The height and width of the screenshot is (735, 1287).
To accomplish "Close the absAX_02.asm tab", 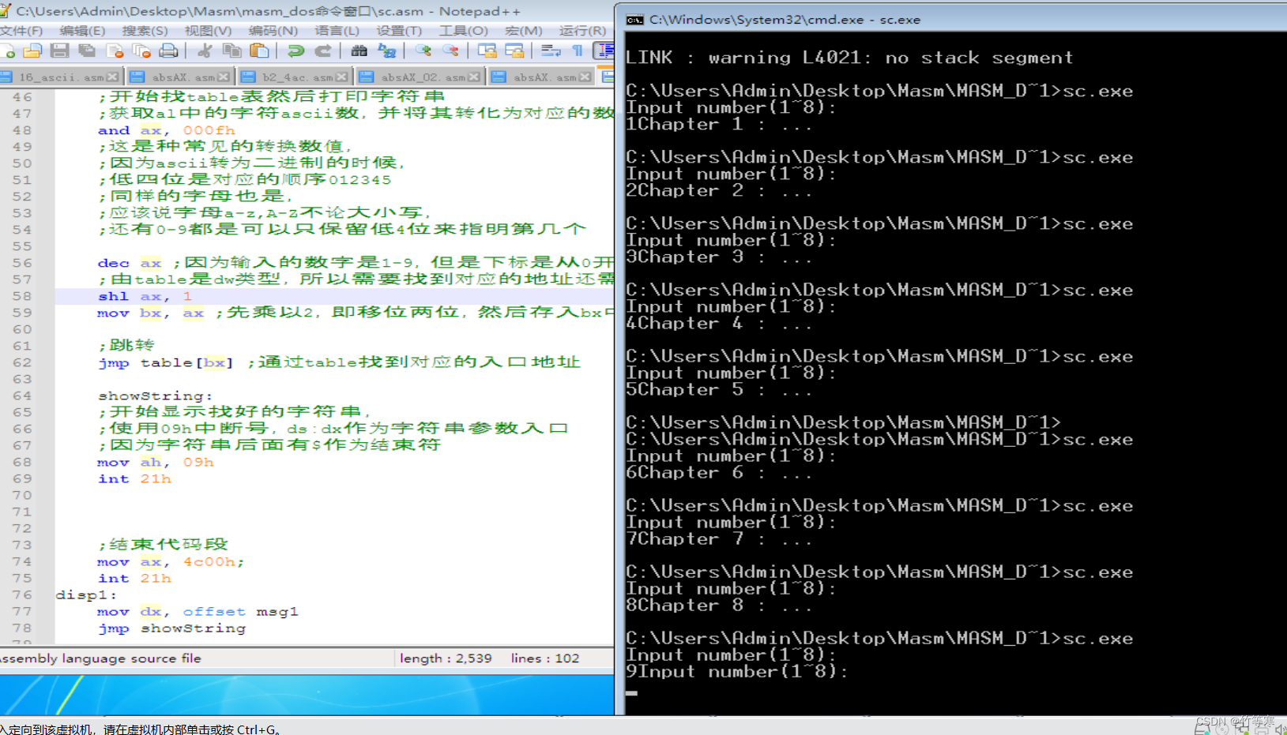I will (x=474, y=77).
